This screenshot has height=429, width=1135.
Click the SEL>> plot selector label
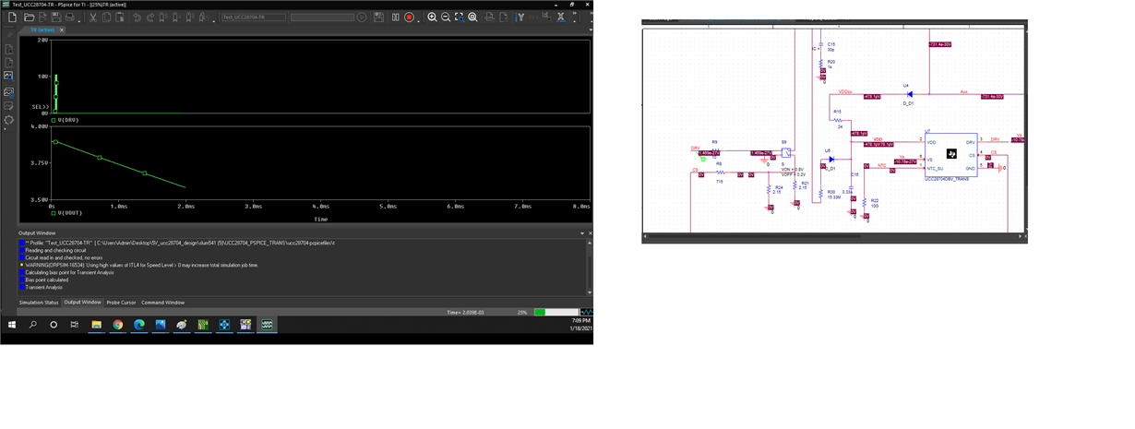click(40, 107)
